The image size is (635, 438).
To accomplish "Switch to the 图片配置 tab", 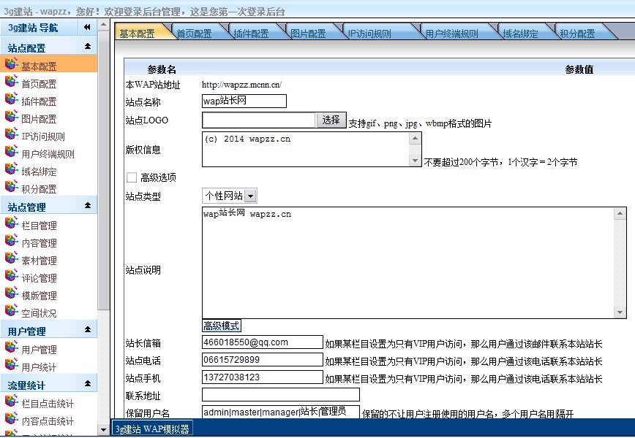I will tap(308, 34).
